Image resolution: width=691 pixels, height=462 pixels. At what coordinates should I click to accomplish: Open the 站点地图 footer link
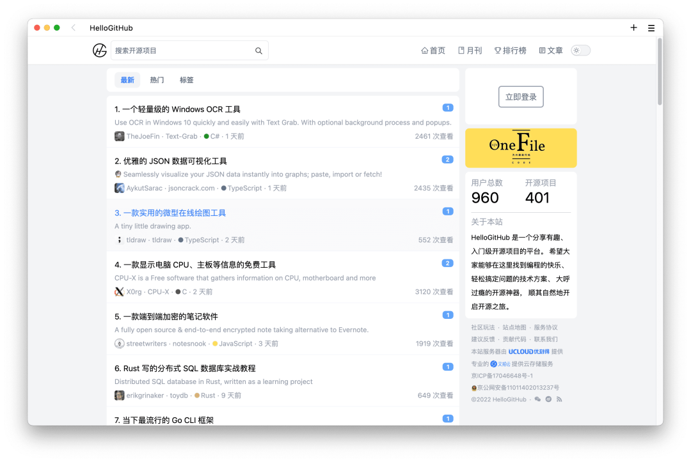tap(514, 327)
